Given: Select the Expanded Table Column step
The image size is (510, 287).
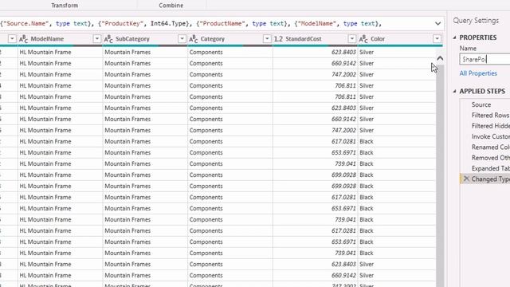Looking at the screenshot, I should [491, 168].
